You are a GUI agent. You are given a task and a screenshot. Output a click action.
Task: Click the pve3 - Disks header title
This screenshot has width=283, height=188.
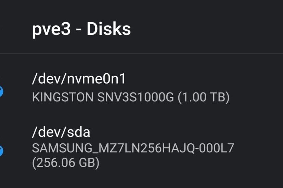point(81,29)
